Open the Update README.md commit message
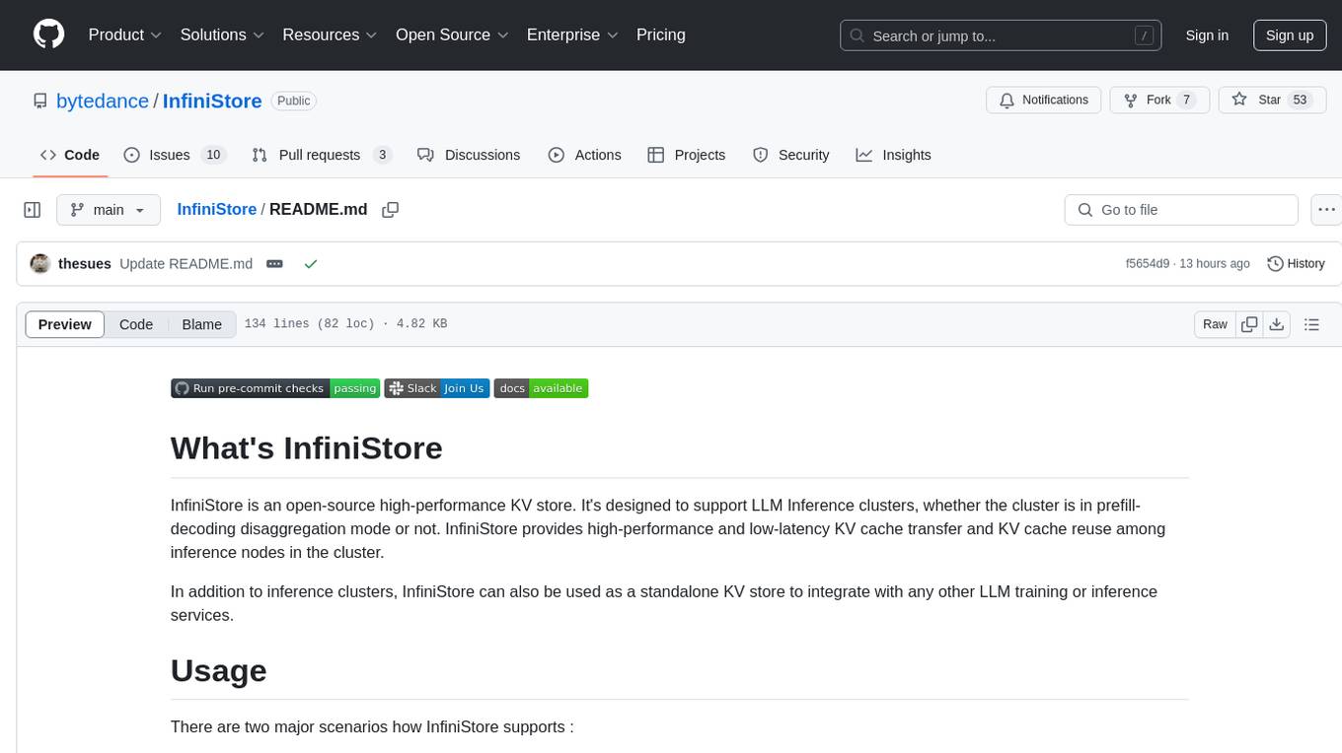This screenshot has width=1342, height=753. 186,263
